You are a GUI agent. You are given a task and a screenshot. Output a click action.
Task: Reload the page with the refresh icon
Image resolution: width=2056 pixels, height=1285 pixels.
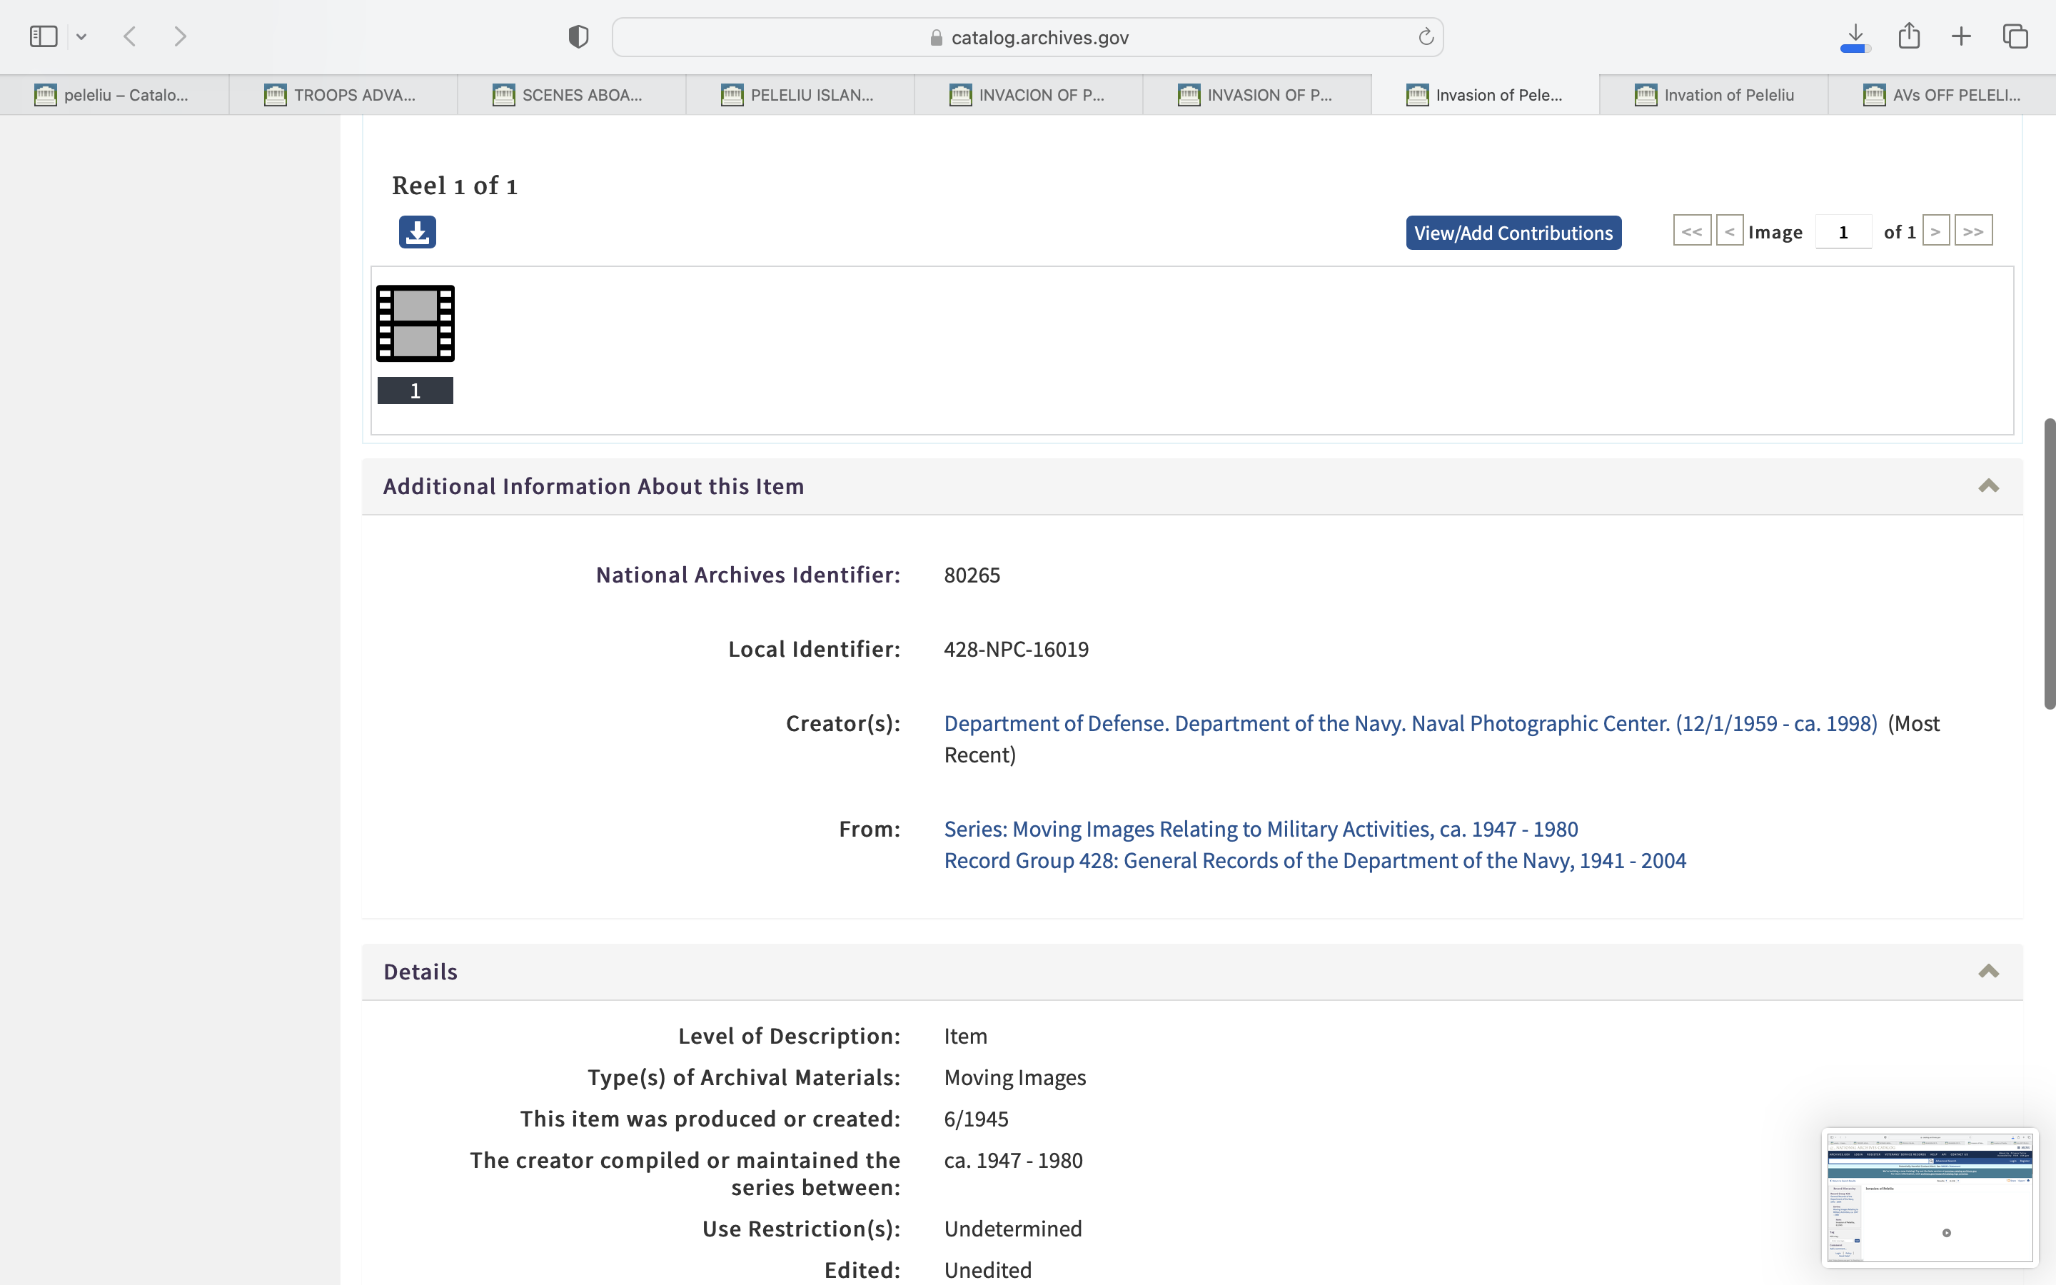(1426, 37)
